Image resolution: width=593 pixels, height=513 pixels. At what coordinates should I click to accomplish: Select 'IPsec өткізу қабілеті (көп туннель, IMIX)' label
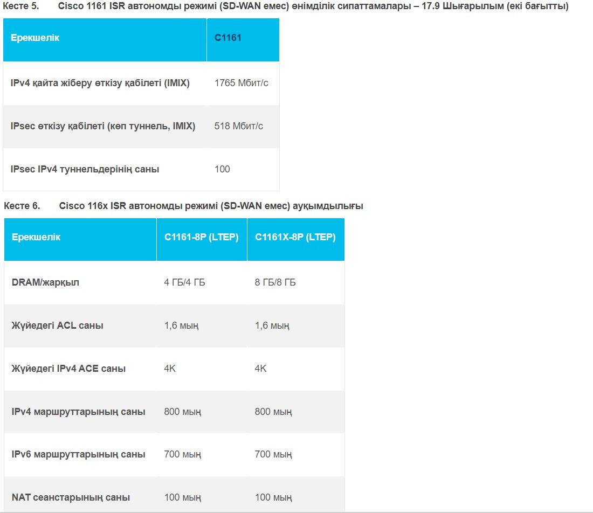coord(103,126)
